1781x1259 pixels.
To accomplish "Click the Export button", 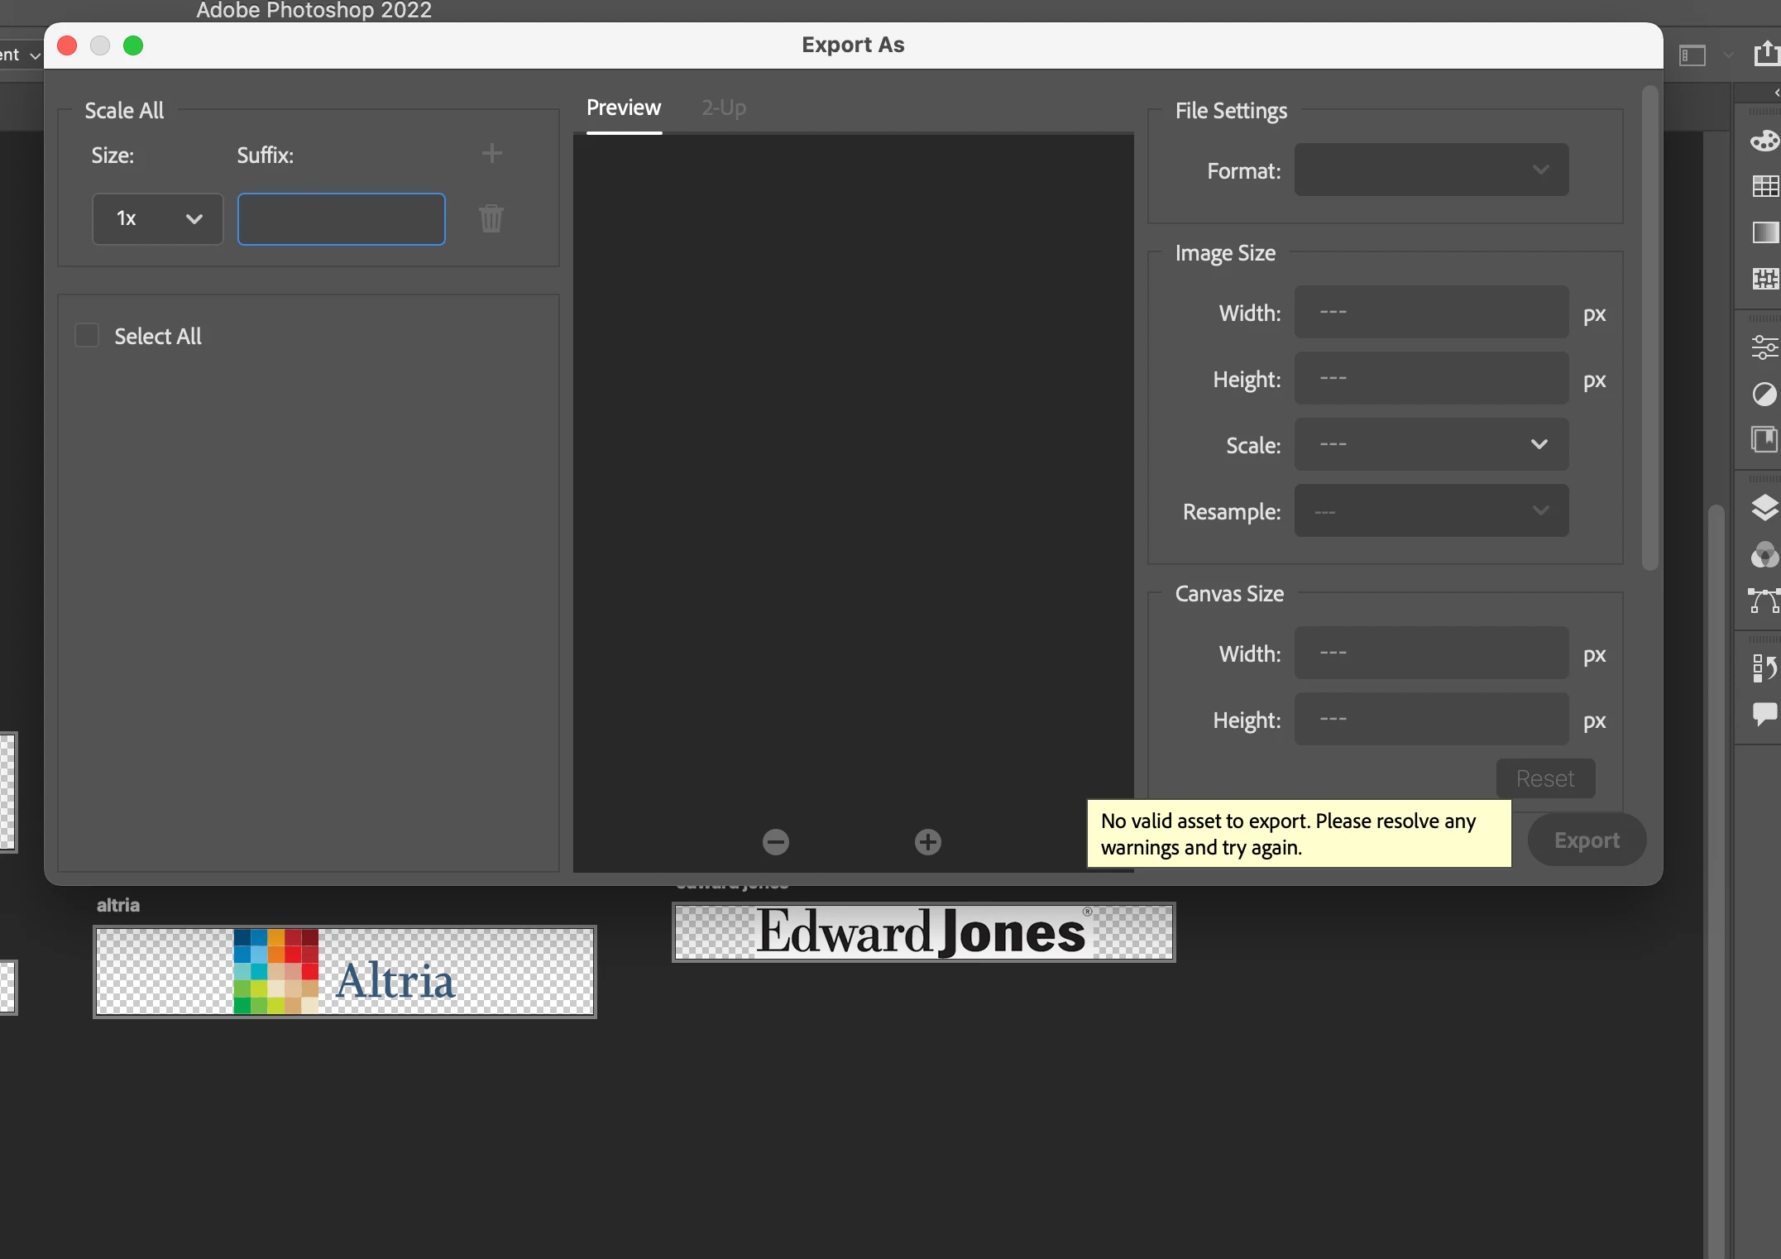I will pyautogui.click(x=1586, y=840).
